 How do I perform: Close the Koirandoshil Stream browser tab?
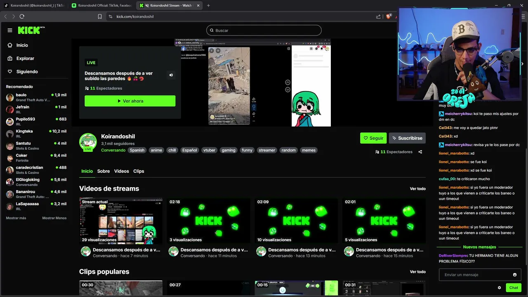198,5
